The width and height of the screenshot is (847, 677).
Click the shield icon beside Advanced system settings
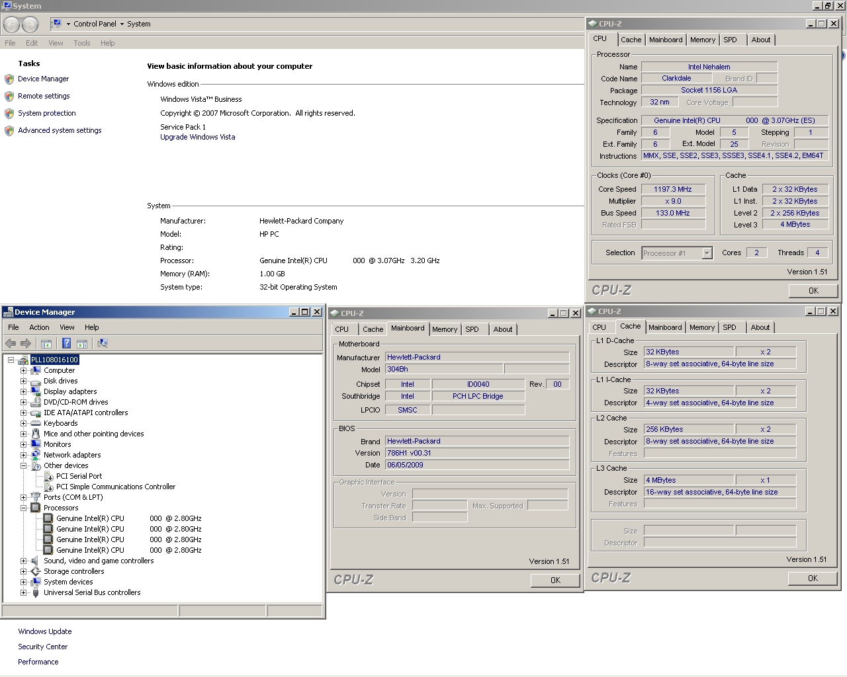tap(9, 130)
